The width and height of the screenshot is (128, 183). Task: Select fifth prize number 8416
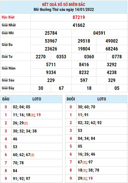(x=84, y=65)
